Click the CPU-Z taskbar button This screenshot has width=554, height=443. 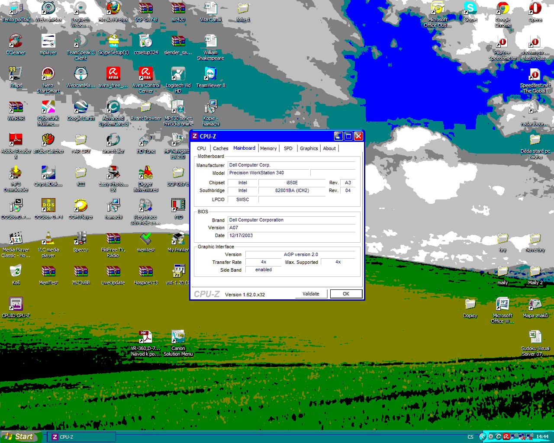coord(81,437)
